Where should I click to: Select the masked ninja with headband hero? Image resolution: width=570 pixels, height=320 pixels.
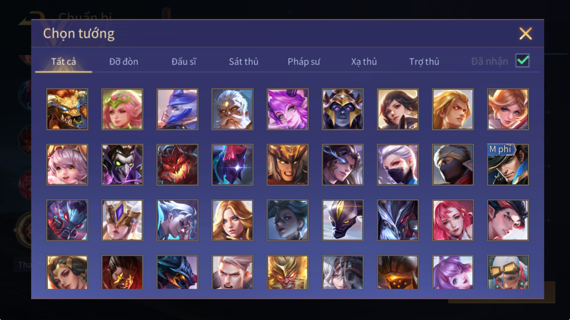pos(452,165)
